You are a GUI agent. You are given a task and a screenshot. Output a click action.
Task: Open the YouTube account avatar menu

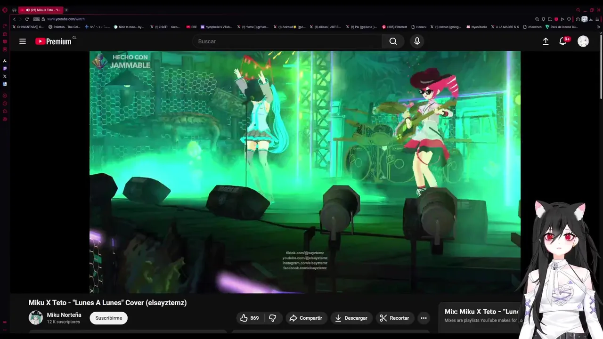(x=583, y=41)
